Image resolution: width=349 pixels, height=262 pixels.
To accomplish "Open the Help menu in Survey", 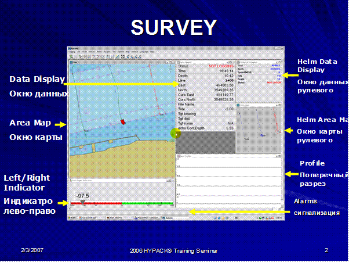I will pyautogui.click(x=152, y=52).
